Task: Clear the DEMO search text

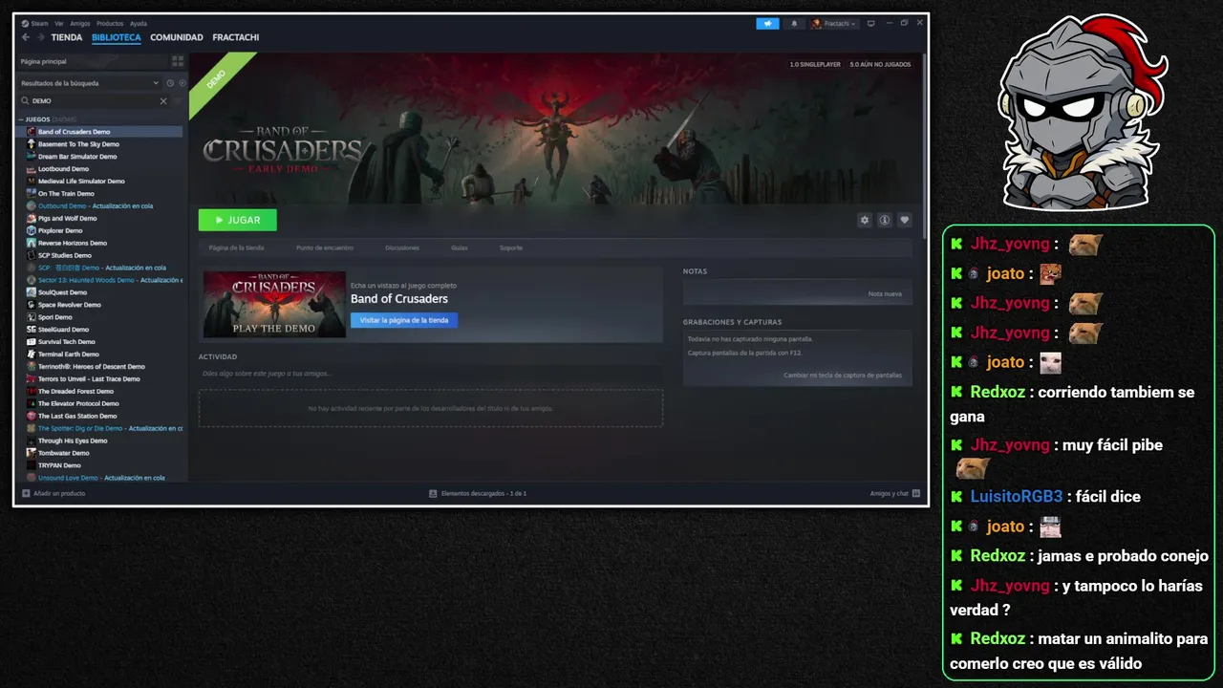Action: tap(163, 100)
